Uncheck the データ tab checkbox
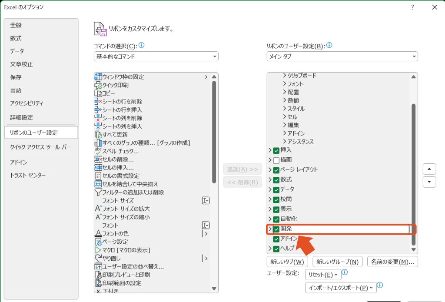This screenshot has width=445, height=302. pos(276,189)
